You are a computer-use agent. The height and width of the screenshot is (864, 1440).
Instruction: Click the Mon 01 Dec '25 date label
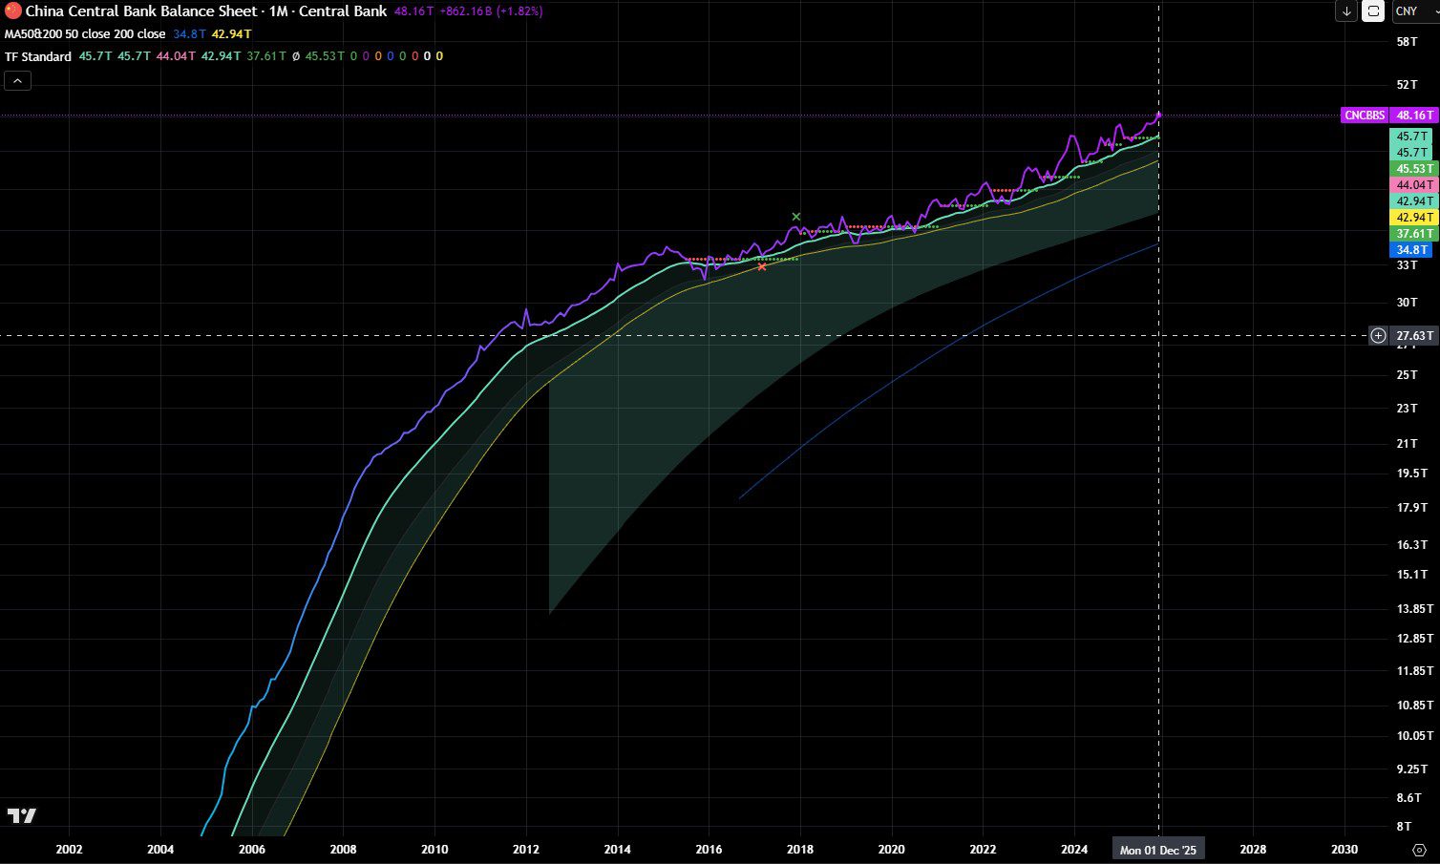coord(1157,850)
